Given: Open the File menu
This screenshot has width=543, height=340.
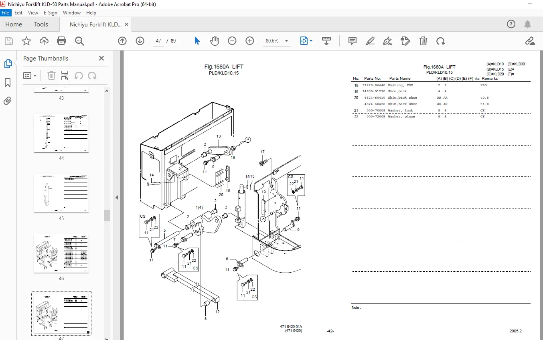Looking at the screenshot, I should (6, 13).
